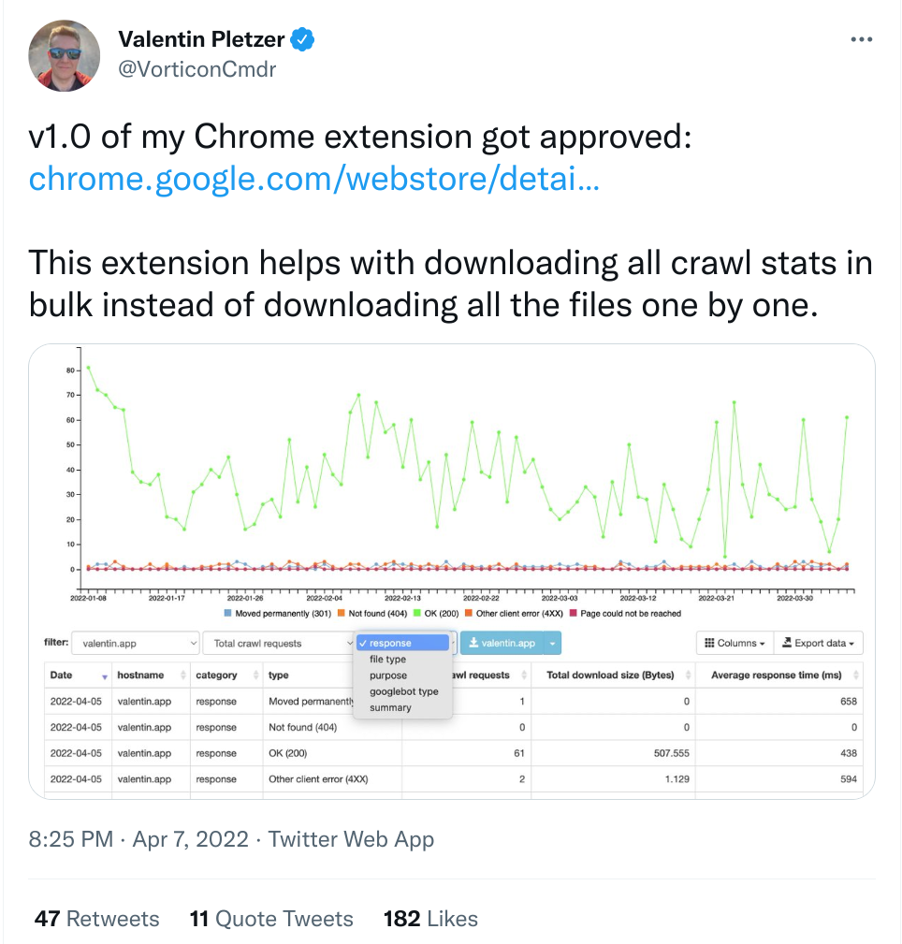Image resolution: width=902 pixels, height=944 pixels.
Task: Click the Export data icon button
Action: pos(819,643)
